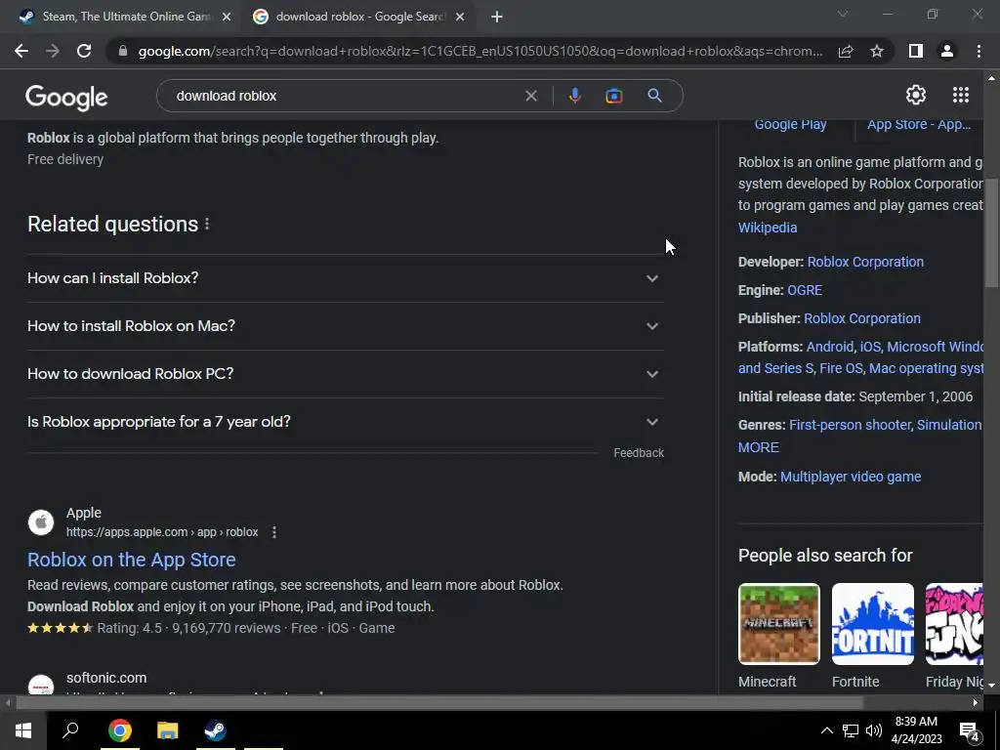Click the Apple site favicon
1000x750 pixels.
coord(41,522)
